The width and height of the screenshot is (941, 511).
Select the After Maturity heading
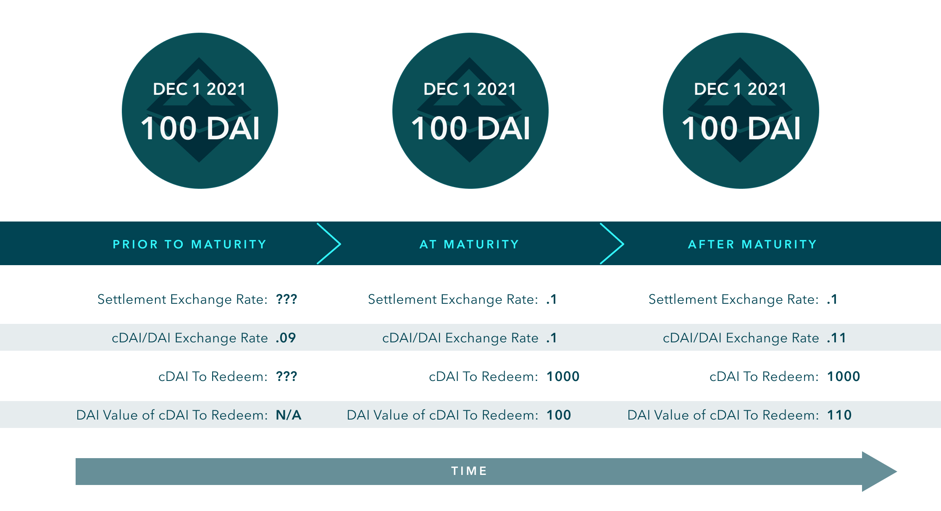752,244
